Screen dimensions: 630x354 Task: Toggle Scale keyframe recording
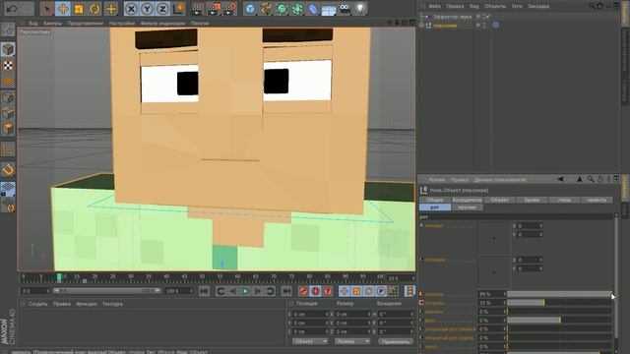[356, 291]
